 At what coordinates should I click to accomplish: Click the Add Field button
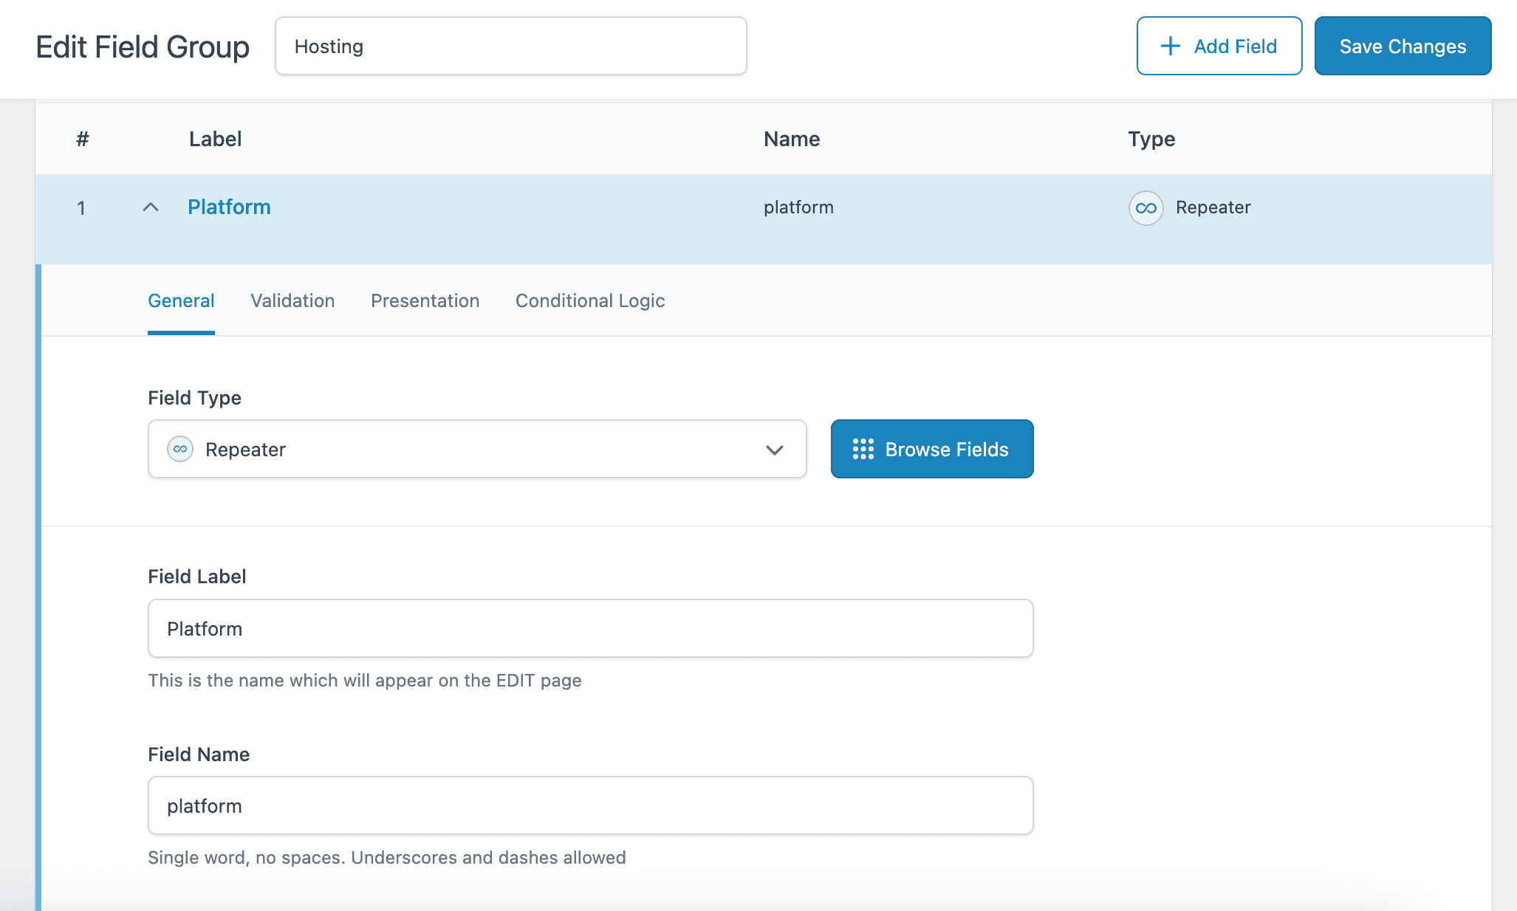[1219, 46]
